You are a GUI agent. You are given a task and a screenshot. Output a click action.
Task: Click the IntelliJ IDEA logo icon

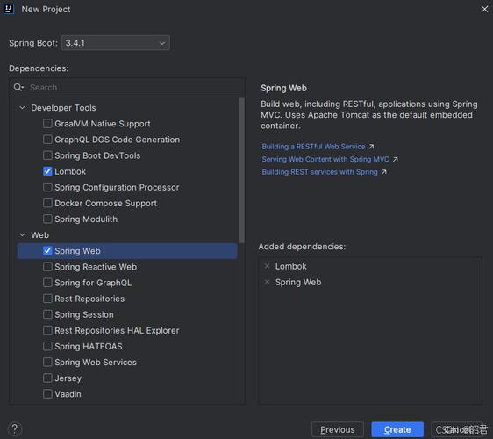tap(9, 9)
